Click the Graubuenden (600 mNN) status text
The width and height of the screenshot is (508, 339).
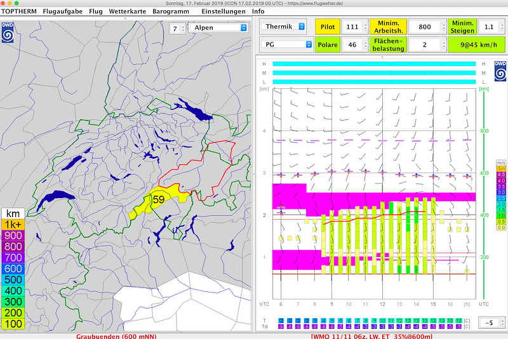[116, 336]
